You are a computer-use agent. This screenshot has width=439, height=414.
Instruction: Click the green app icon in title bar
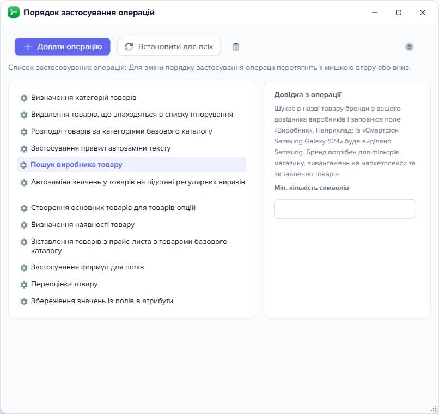pos(14,13)
